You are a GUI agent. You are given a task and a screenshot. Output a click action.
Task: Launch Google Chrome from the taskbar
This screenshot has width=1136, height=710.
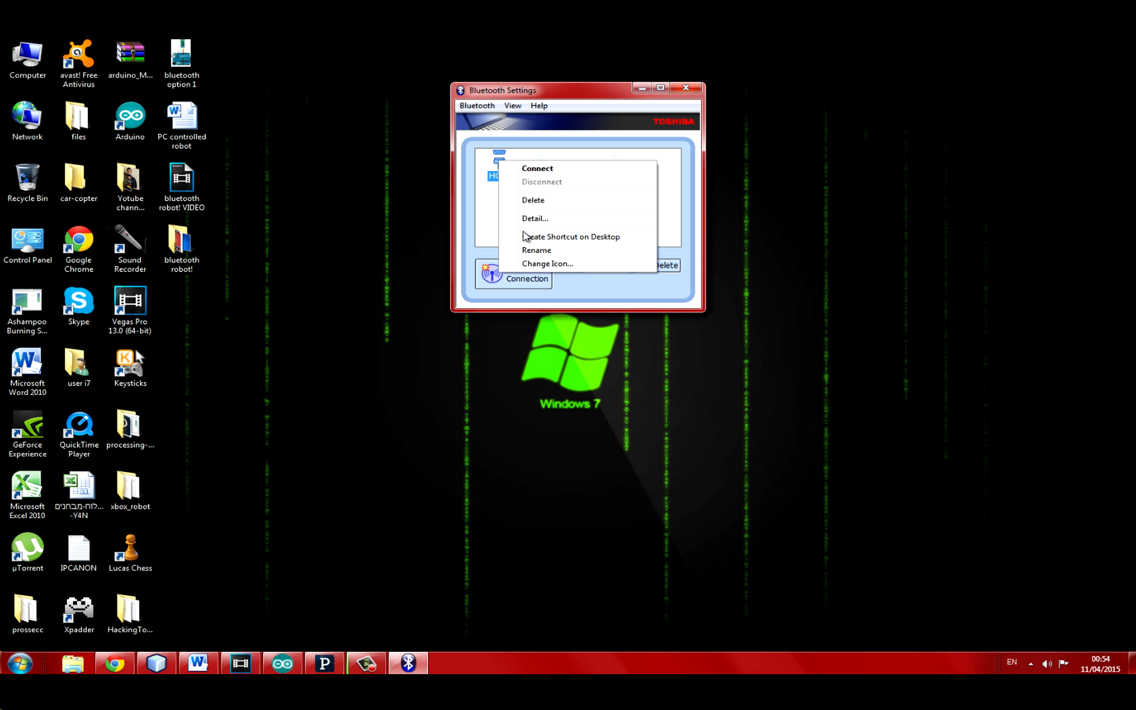[114, 663]
